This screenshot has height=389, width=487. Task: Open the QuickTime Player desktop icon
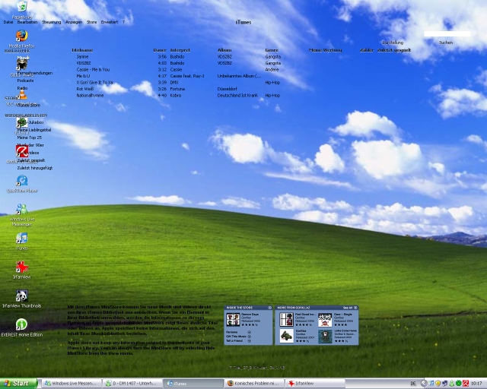tap(22, 180)
